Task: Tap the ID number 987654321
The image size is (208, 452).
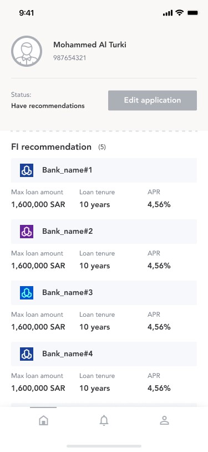Action: point(70,58)
